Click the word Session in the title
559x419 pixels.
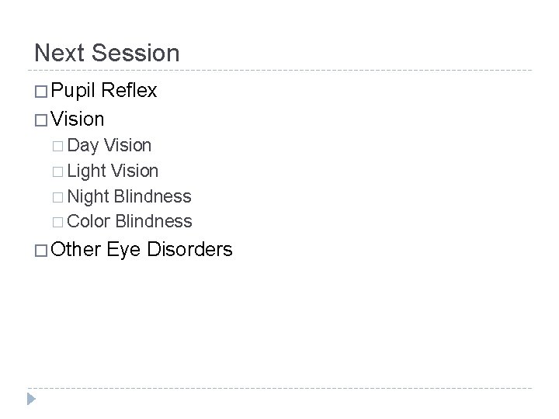[x=136, y=53]
